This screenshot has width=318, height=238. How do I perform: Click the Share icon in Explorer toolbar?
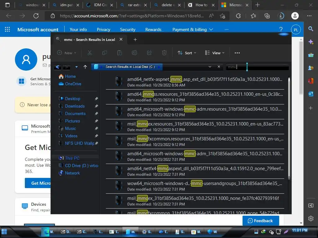(149, 53)
